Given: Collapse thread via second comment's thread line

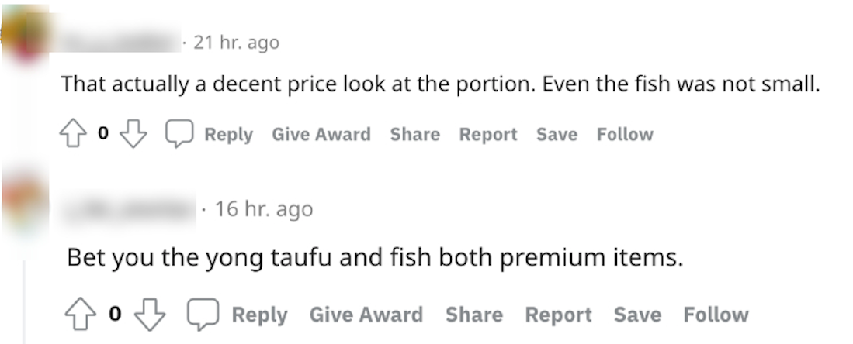Looking at the screenshot, I should pos(24,301).
